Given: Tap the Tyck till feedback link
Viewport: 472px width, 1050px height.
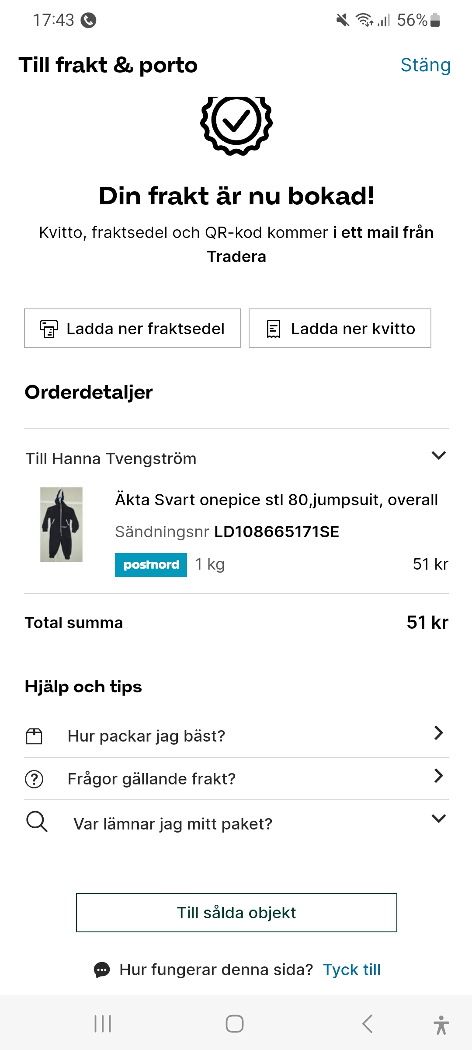Looking at the screenshot, I should point(352,970).
